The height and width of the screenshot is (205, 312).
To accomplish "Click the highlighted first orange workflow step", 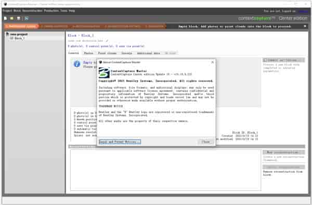I will (x=21, y=26).
